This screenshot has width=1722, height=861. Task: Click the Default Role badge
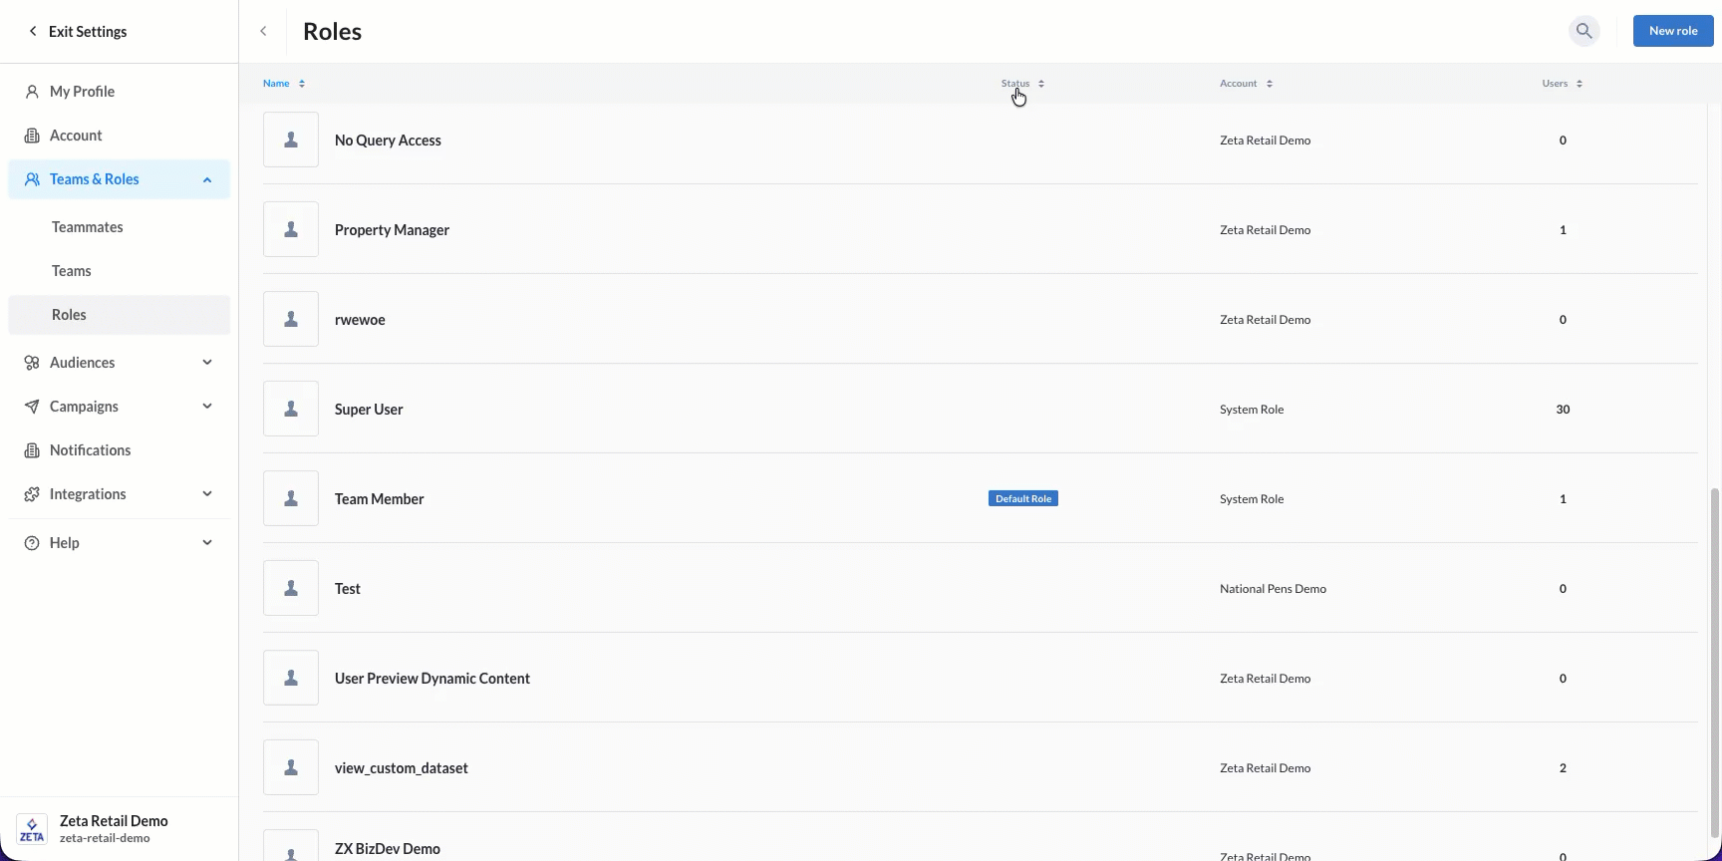[x=1023, y=498]
